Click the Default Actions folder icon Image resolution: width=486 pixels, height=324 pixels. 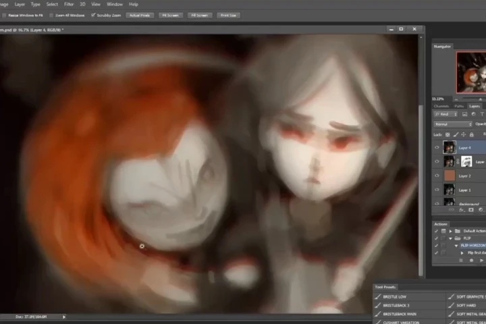(x=458, y=231)
